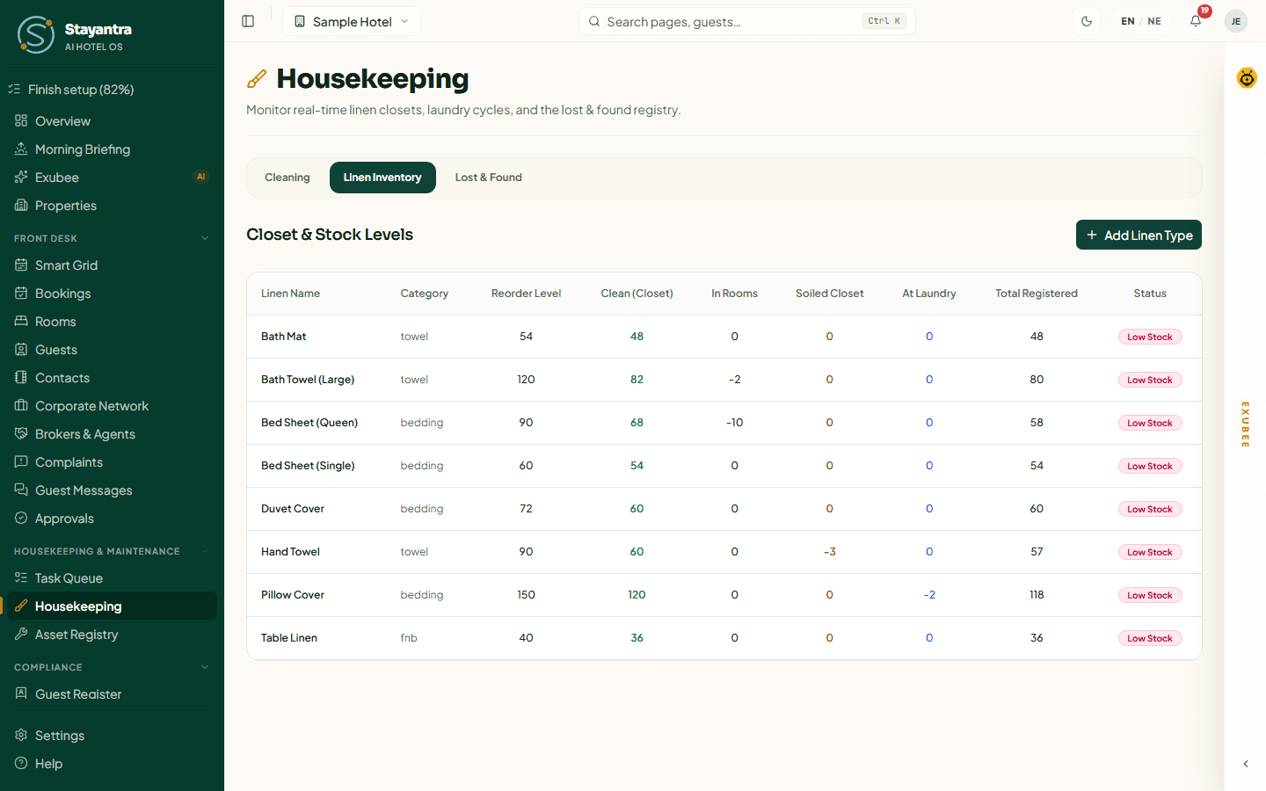Open Guests list
1266x791 pixels.
click(x=112, y=350)
